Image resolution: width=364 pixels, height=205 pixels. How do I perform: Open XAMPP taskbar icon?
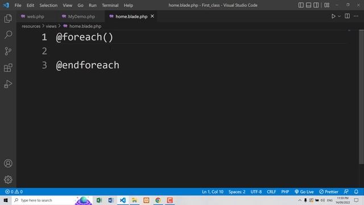[146, 200]
